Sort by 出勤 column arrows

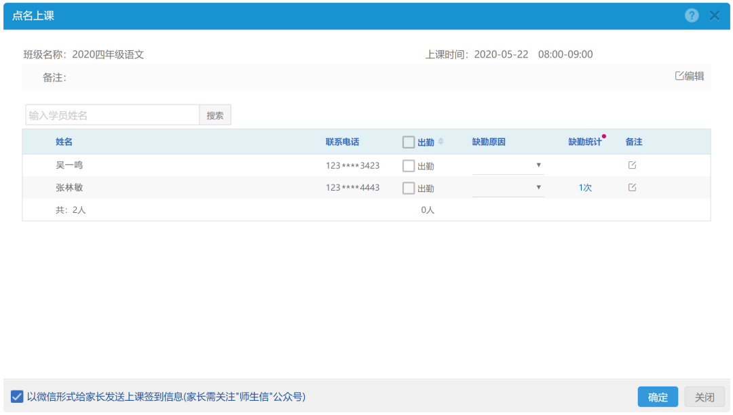440,142
